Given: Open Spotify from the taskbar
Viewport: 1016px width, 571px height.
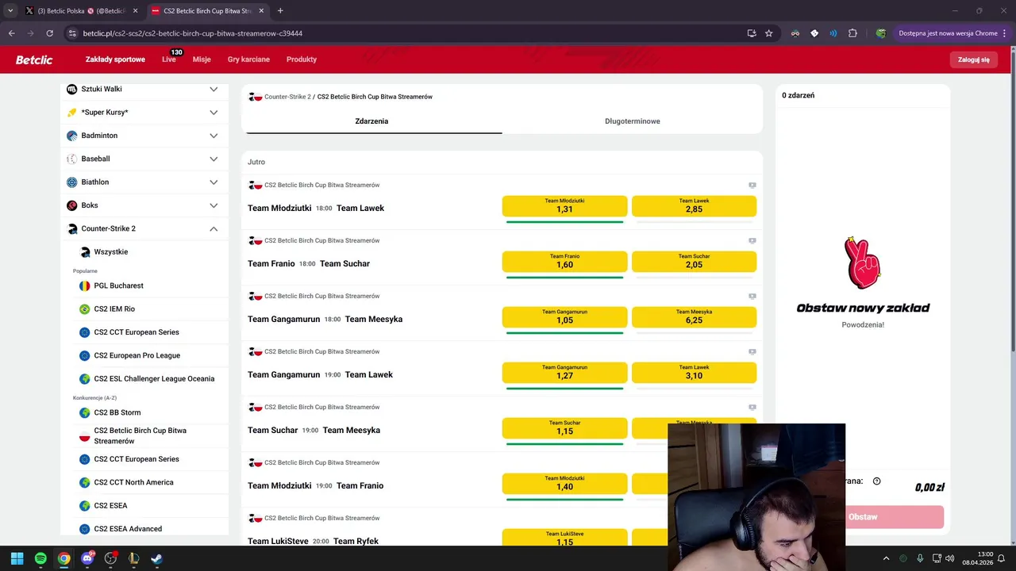Looking at the screenshot, I should (x=40, y=558).
